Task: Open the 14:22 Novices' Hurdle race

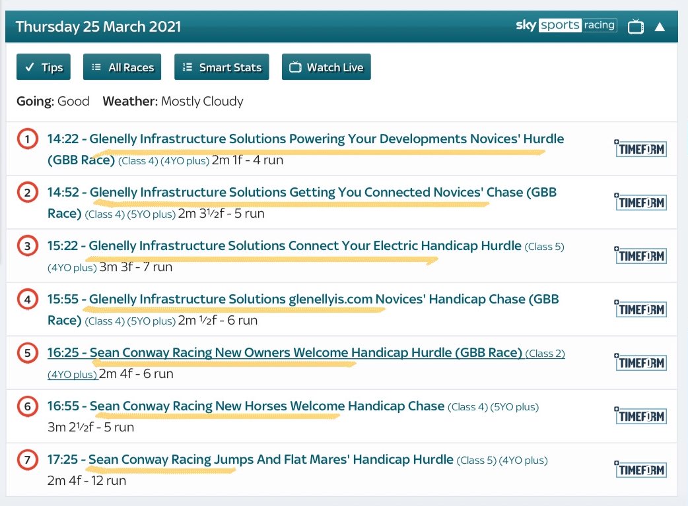Action: [x=306, y=149]
